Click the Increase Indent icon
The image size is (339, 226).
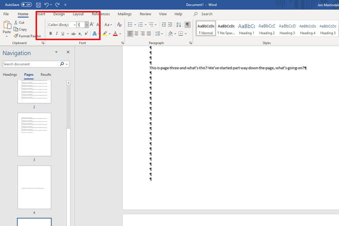pyautogui.click(x=170, y=25)
